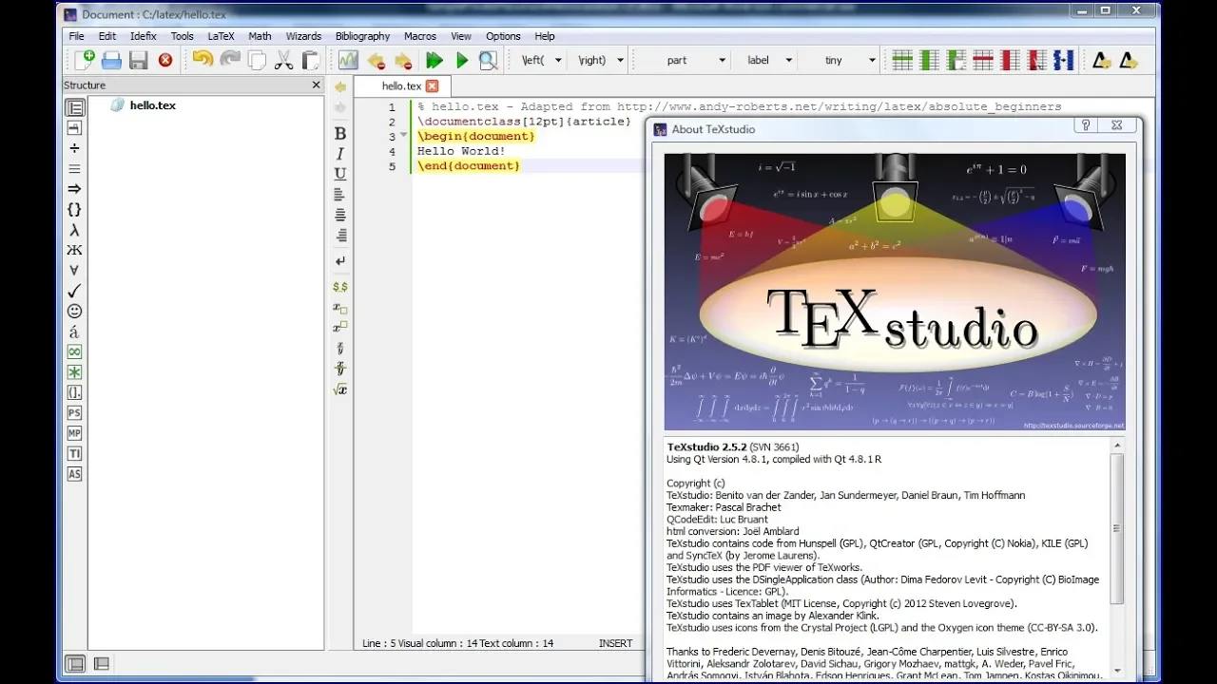Click the View Log graph icon

point(348,60)
